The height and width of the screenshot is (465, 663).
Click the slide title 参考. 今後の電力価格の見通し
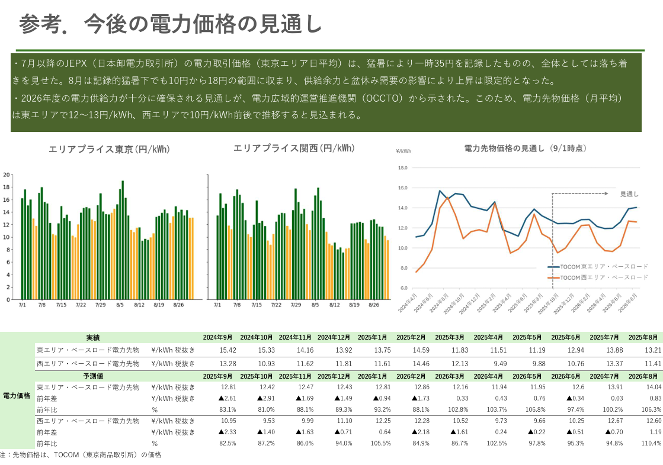coord(171,24)
